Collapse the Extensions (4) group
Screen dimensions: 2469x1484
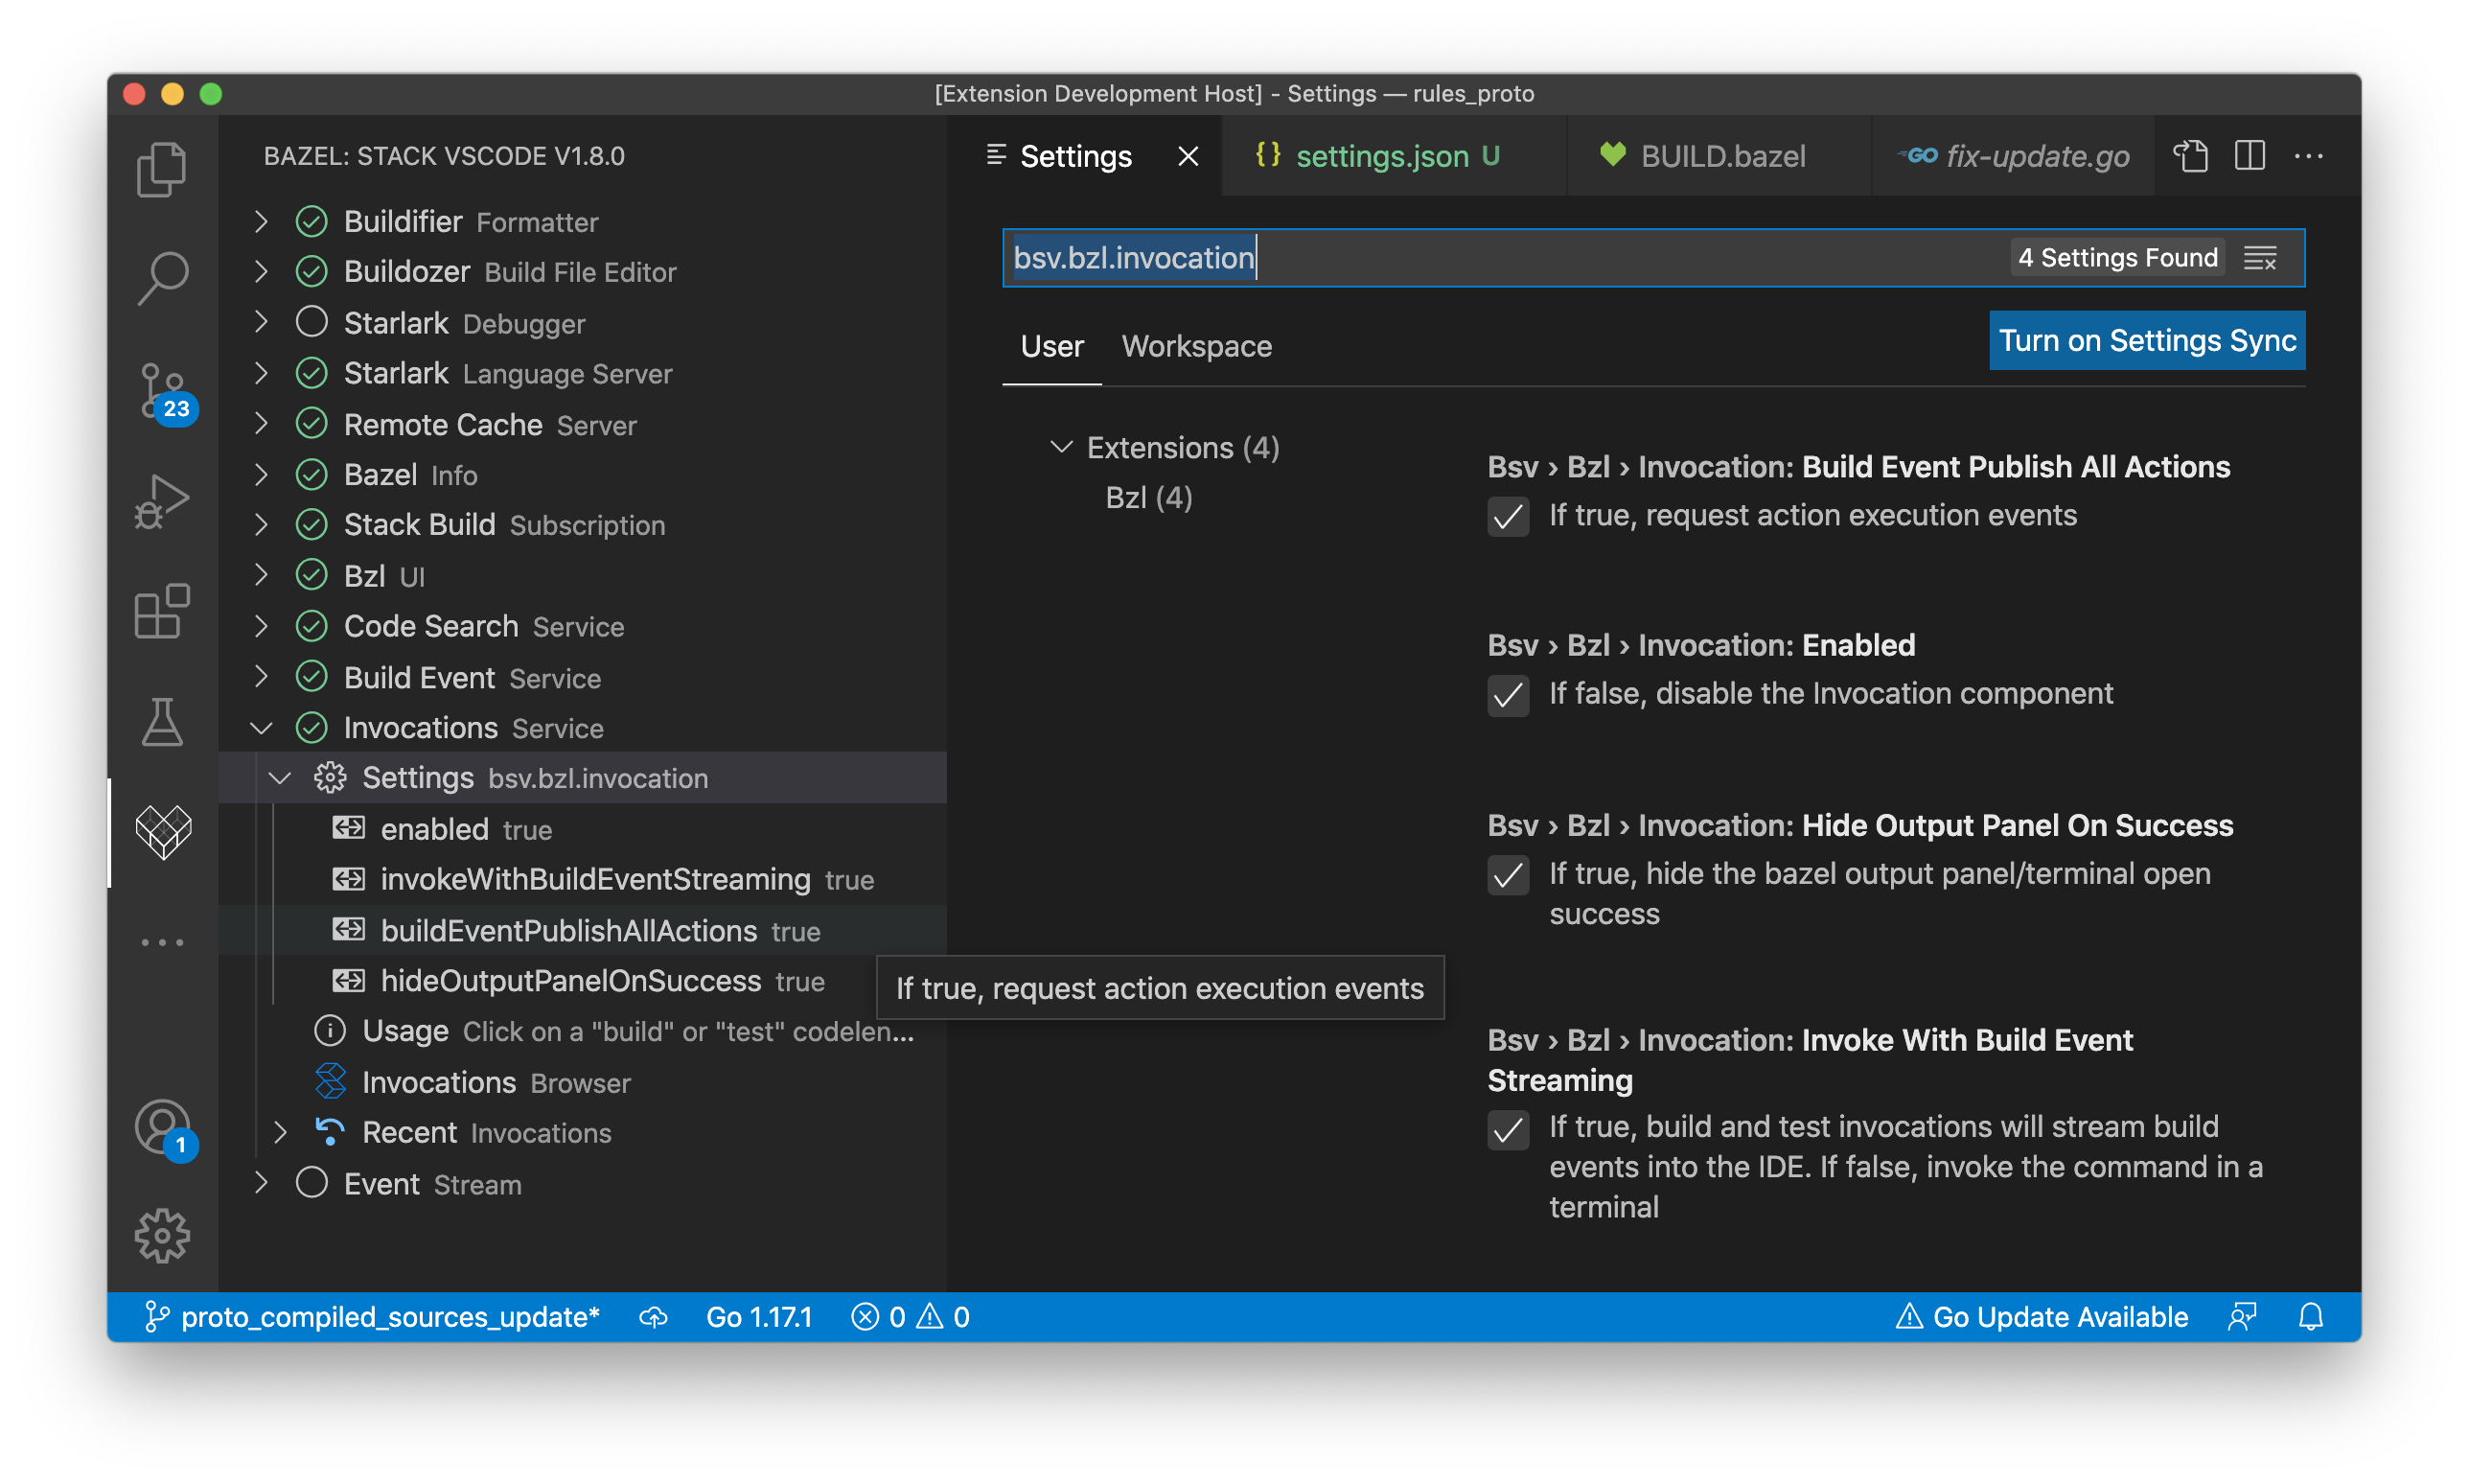click(1062, 447)
